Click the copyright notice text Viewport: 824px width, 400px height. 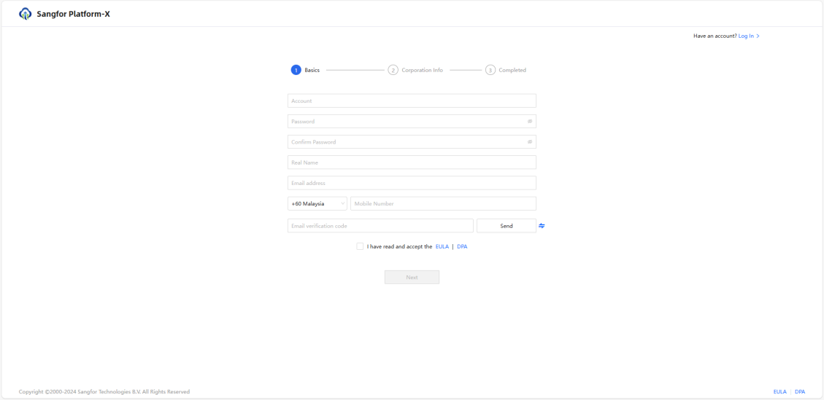(104, 391)
